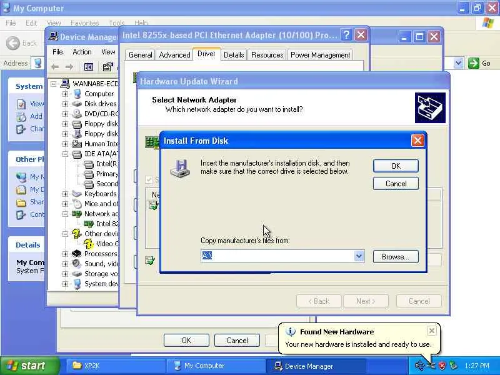Open the My Computer Favorites menu
This screenshot has height=375, width=500.
(84, 23)
